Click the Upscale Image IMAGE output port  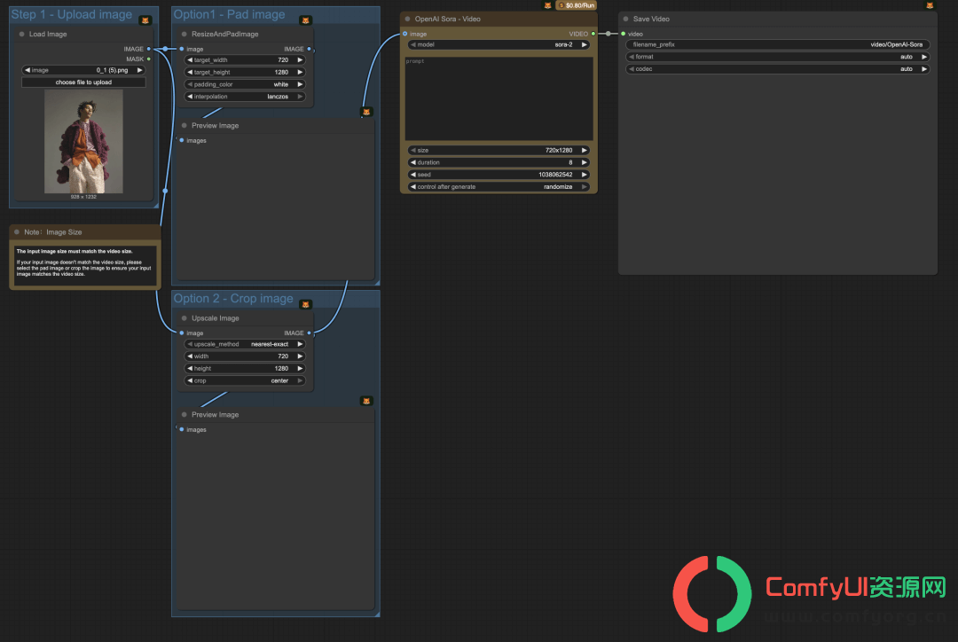[x=310, y=333]
